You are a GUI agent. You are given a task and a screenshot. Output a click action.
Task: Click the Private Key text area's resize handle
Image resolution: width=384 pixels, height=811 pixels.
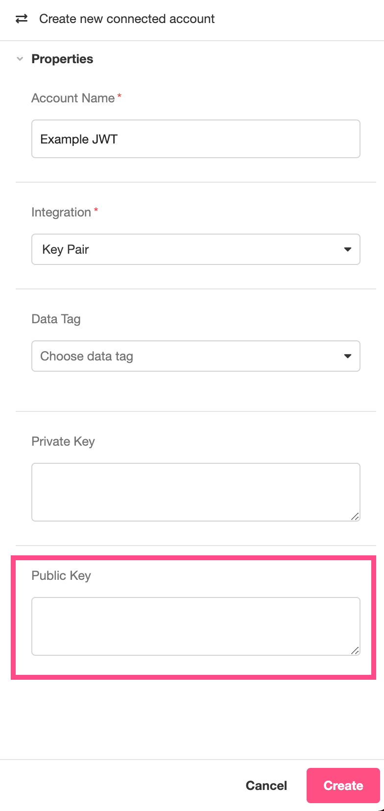tap(355, 516)
